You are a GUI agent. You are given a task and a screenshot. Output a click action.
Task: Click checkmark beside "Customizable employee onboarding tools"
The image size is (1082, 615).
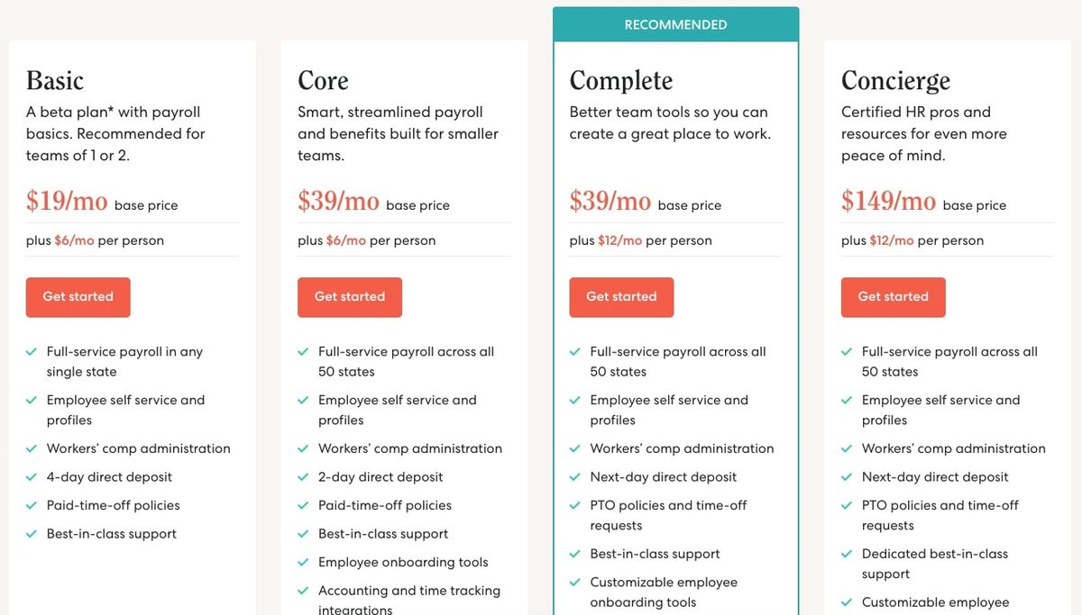coord(575,582)
